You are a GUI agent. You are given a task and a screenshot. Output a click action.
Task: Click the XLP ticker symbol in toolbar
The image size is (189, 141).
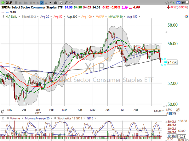coord(9,3)
